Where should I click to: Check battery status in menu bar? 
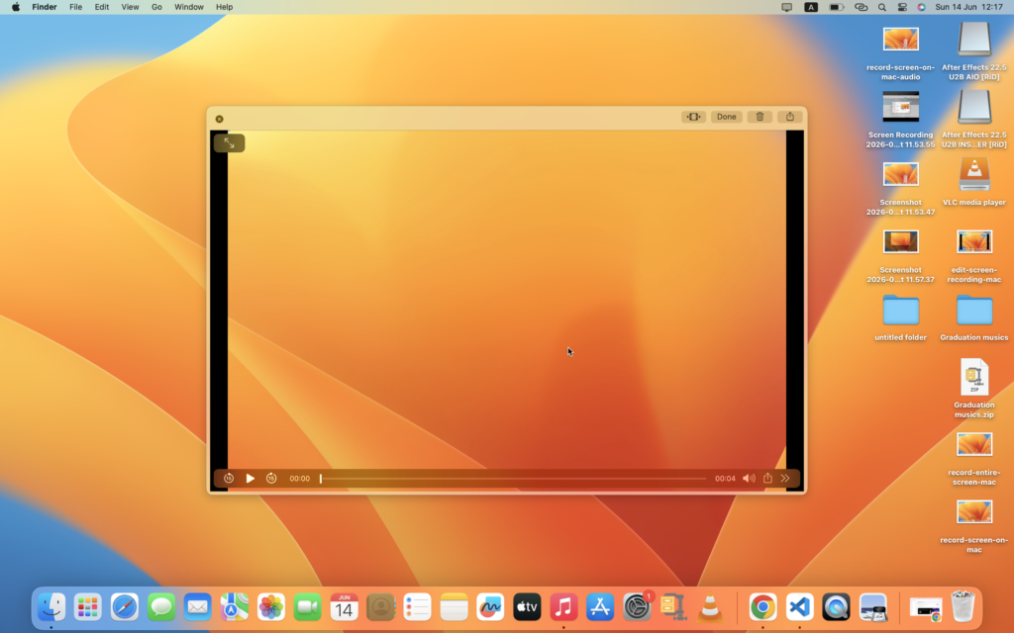pos(836,7)
